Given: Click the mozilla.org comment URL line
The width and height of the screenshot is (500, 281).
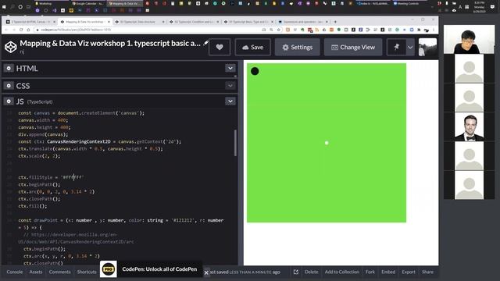Looking at the screenshot, I should (76, 238).
